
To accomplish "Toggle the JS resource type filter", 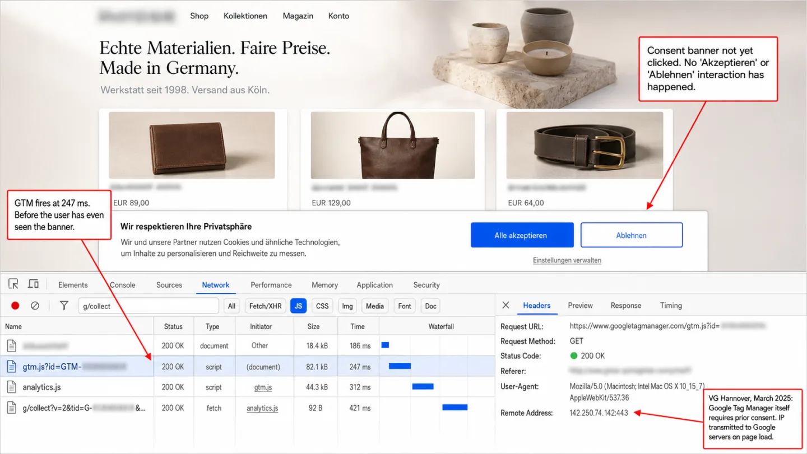I will point(299,306).
